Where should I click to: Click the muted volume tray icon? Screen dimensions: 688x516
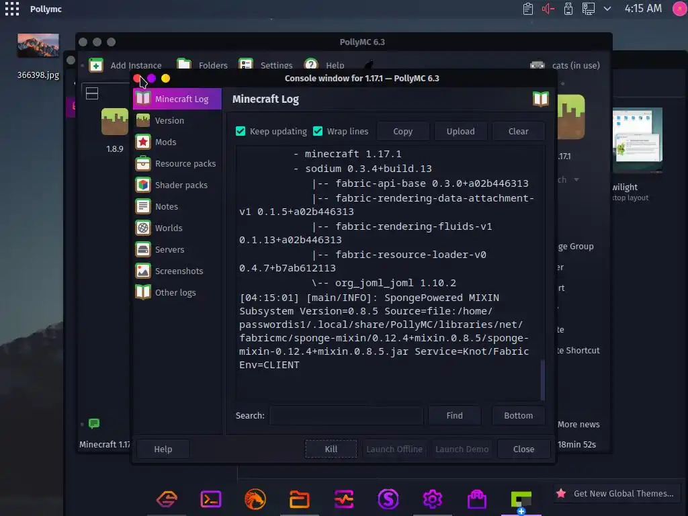[x=548, y=9]
